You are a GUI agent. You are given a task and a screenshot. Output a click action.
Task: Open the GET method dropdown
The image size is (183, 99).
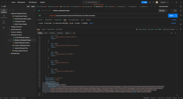(43, 16)
